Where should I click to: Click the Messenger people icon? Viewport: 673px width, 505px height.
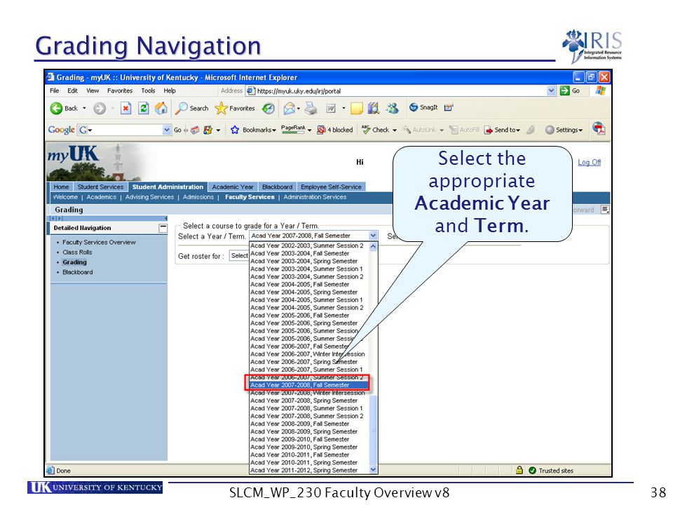click(392, 108)
